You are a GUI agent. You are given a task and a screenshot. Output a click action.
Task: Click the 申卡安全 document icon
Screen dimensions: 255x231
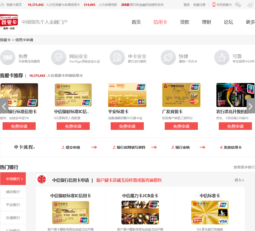[x=117, y=57]
